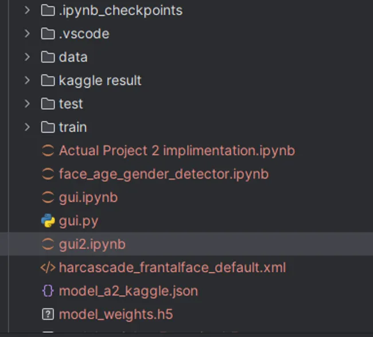Click the kaggle result folder icon
The image size is (373, 337).
[48, 80]
